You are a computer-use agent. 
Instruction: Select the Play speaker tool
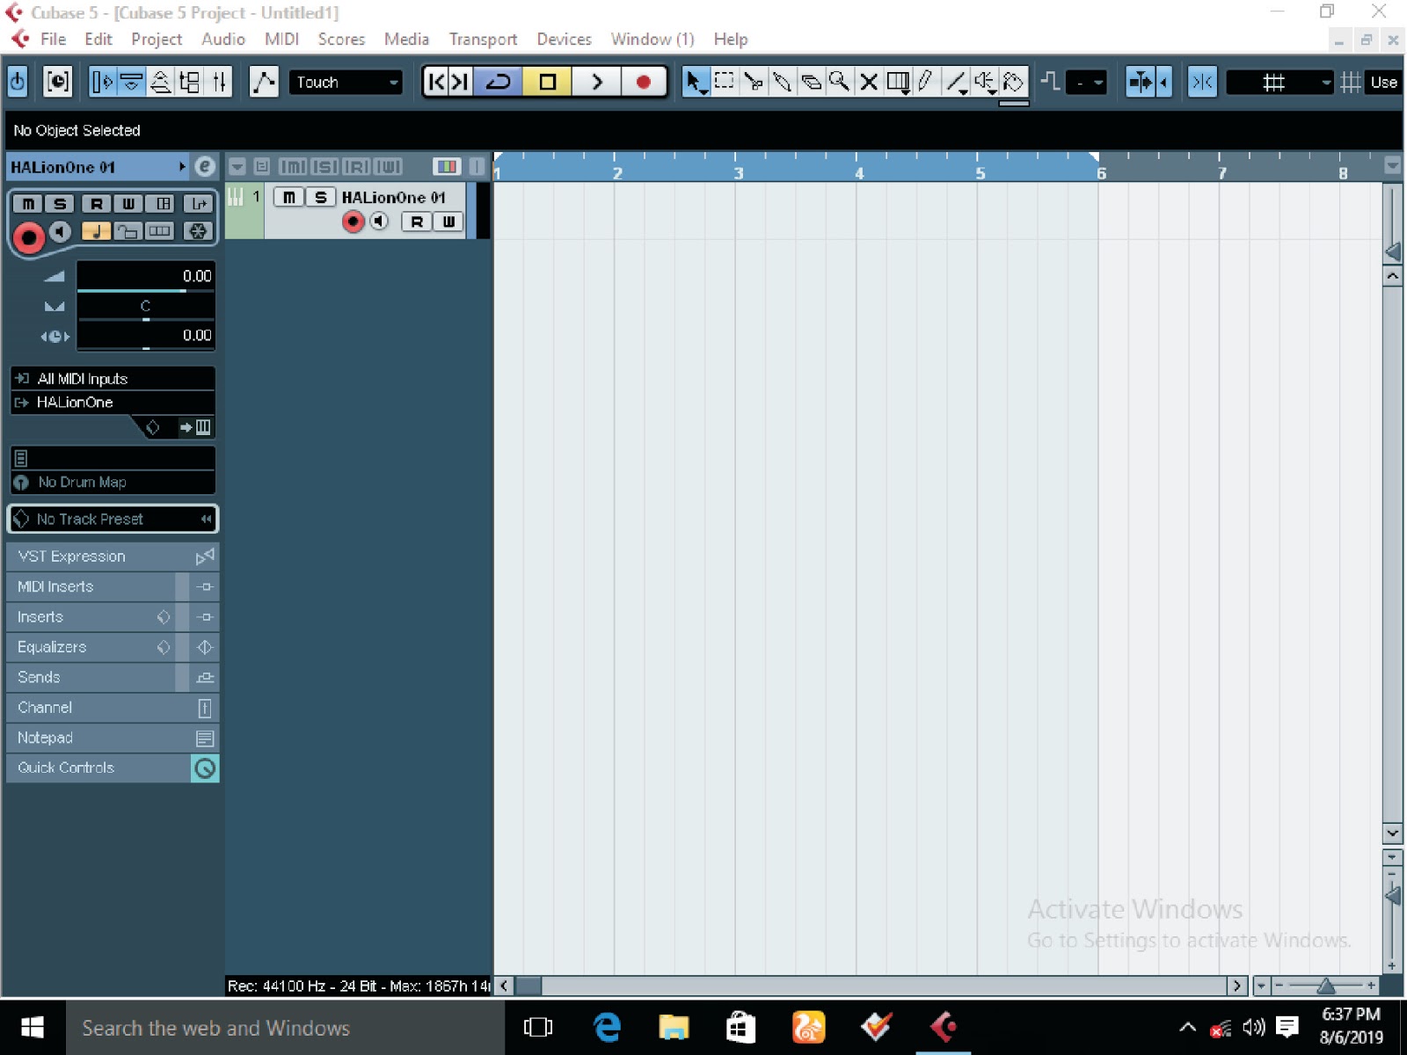(x=984, y=82)
